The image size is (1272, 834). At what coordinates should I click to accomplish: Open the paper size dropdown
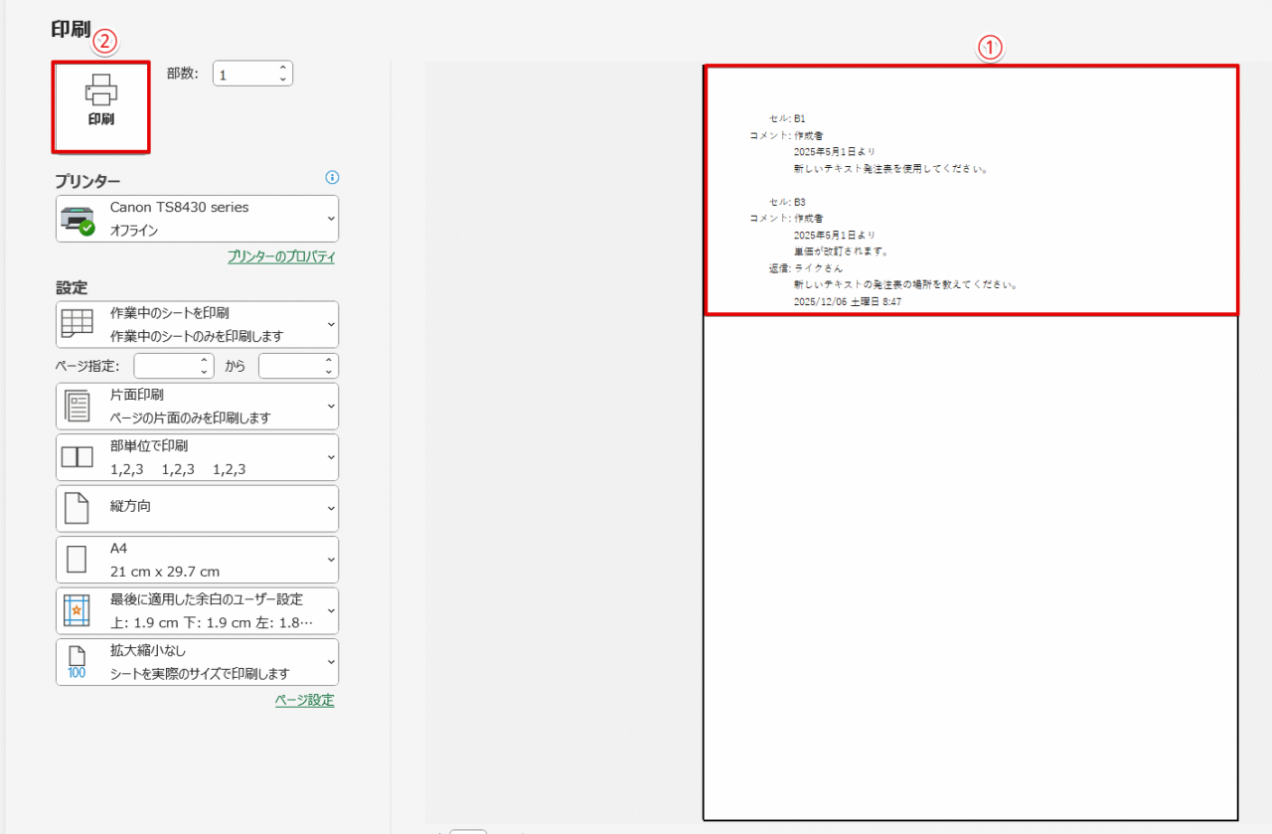click(x=330, y=559)
